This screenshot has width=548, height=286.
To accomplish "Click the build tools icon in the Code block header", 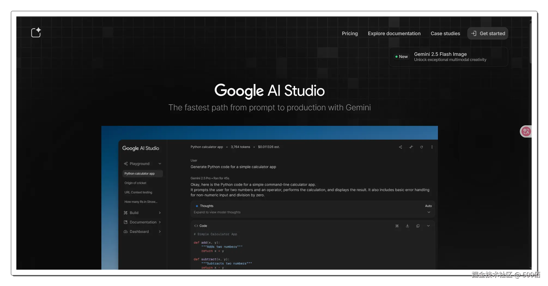I will [x=397, y=226].
